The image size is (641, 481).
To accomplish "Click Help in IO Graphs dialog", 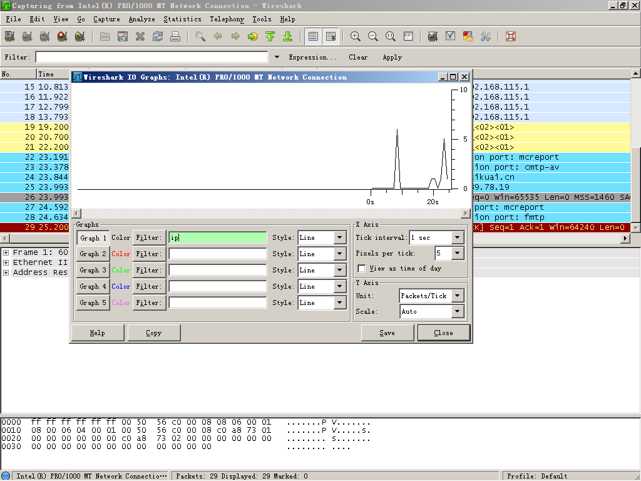I will (97, 333).
